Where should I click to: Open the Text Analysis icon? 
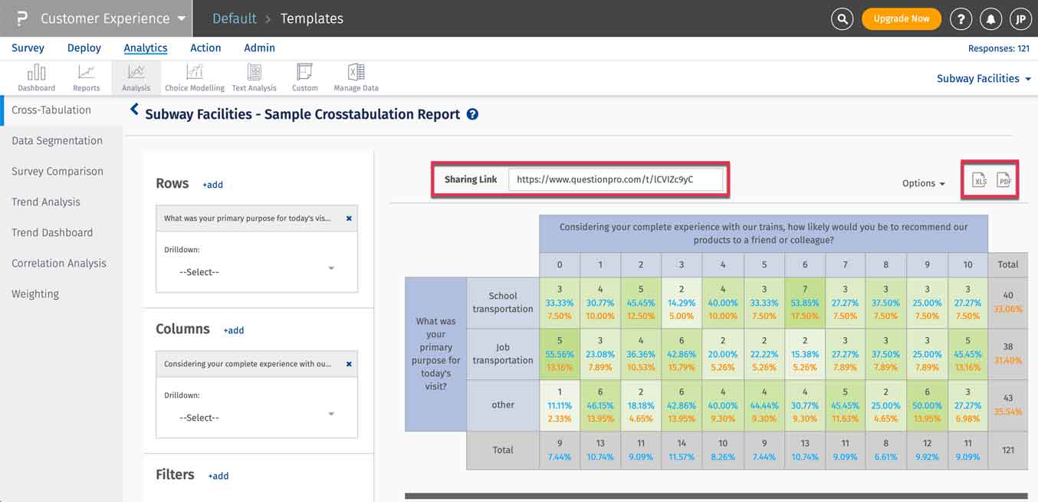254,78
